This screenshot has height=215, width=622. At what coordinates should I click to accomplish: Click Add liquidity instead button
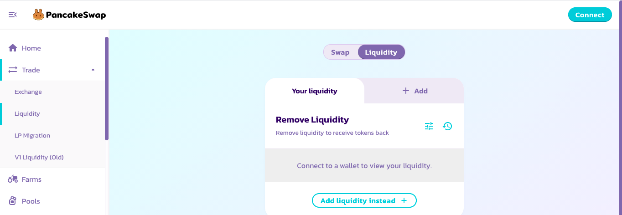tap(364, 200)
